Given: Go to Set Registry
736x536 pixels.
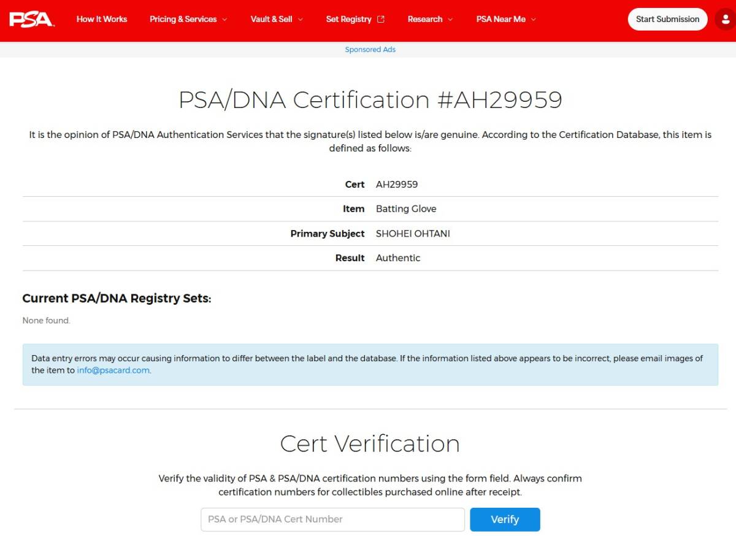Looking at the screenshot, I should pos(348,19).
